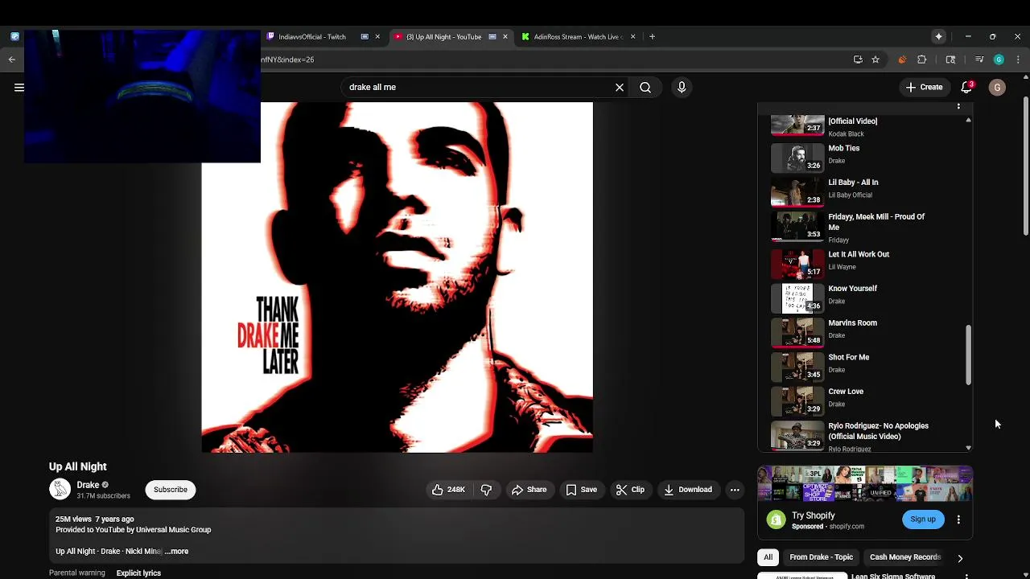Open the YouTube hamburger guide menu
The width and height of the screenshot is (1030, 579).
[x=19, y=88]
